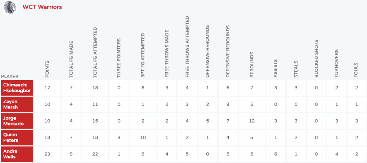Click the Fouls column header
Screen dimensions: 367x163
pyautogui.click(x=356, y=70)
